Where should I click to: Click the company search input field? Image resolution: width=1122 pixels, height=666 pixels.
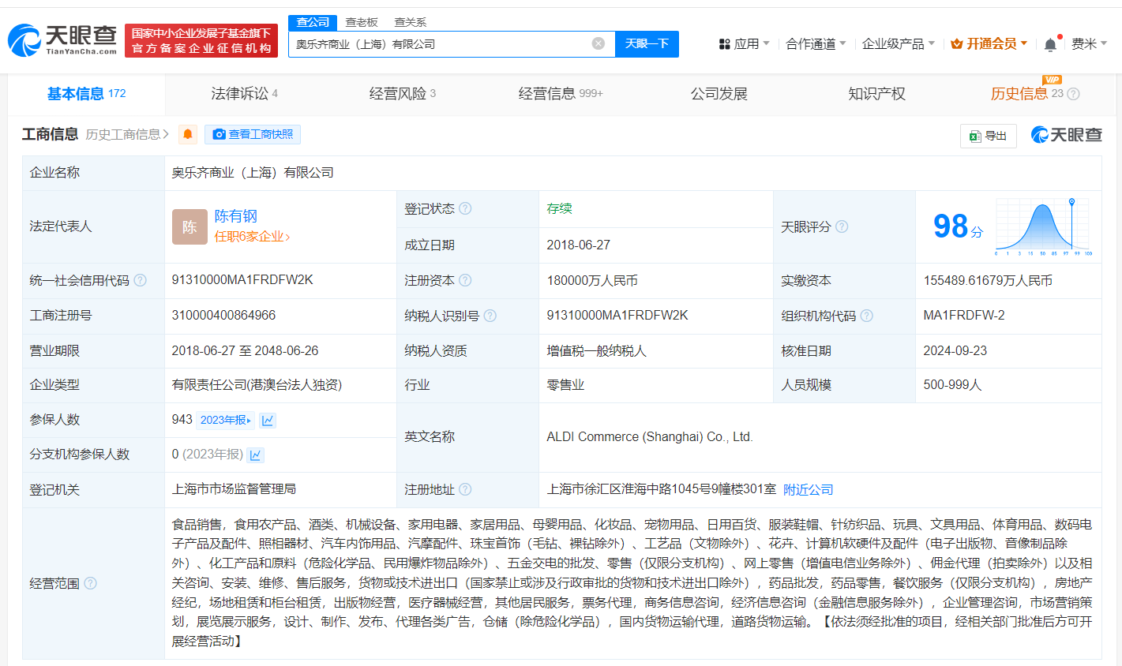(442, 43)
